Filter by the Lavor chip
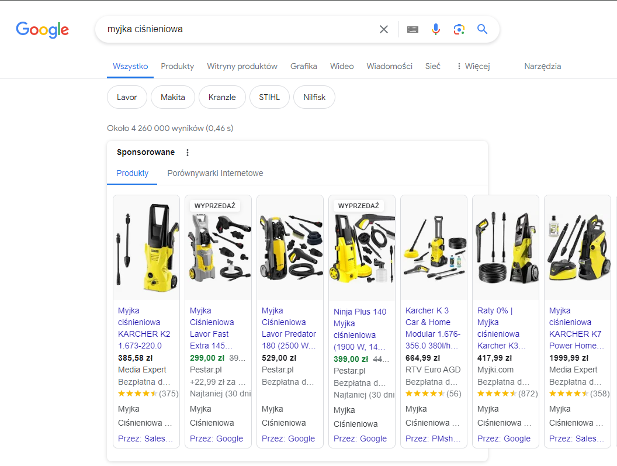This screenshot has width=617, height=466. click(x=127, y=97)
